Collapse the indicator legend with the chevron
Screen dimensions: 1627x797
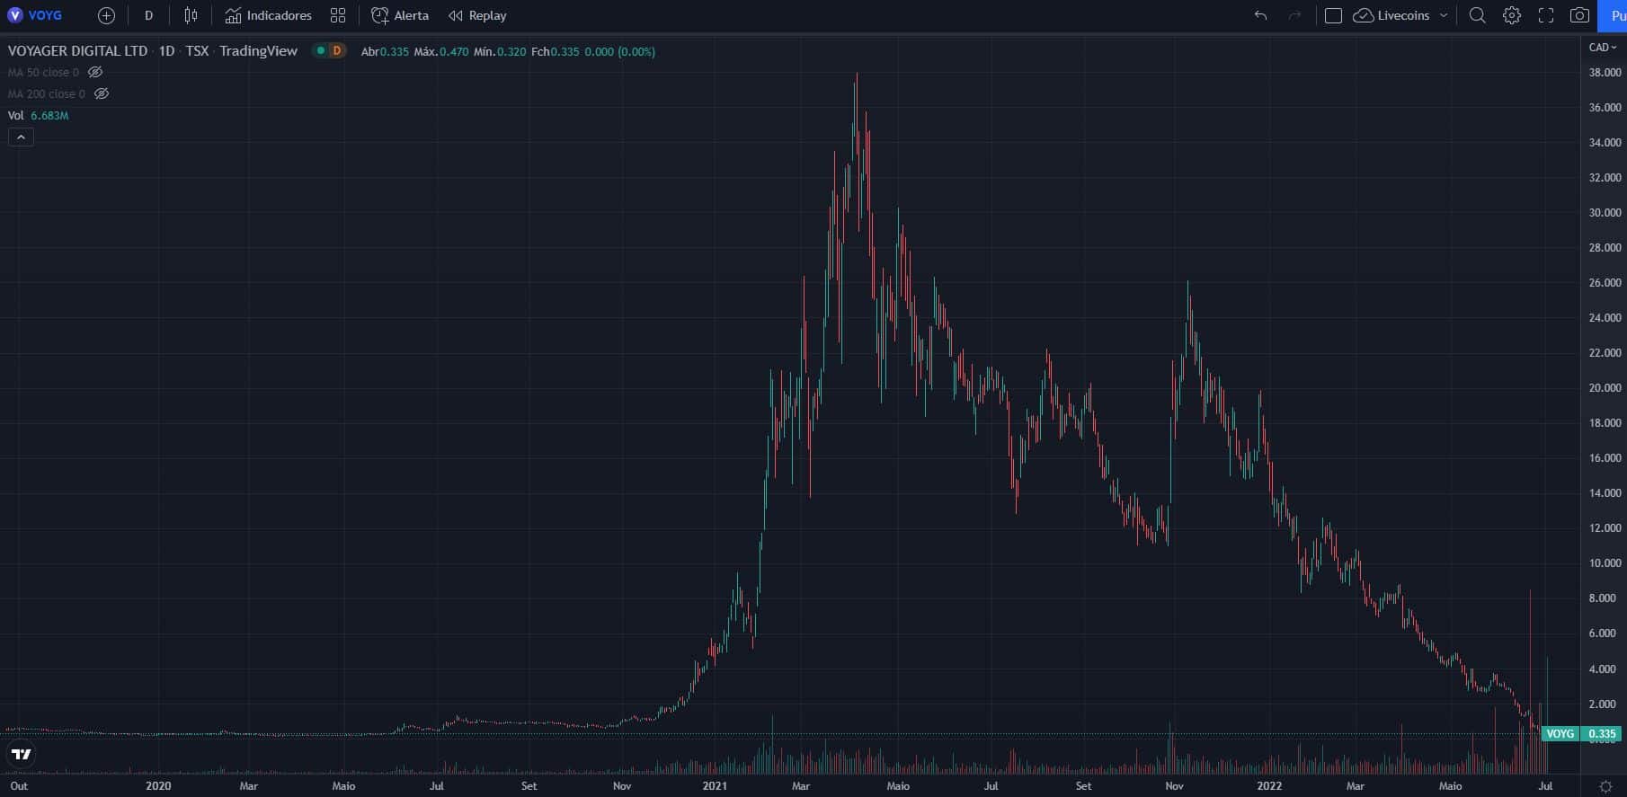click(21, 137)
